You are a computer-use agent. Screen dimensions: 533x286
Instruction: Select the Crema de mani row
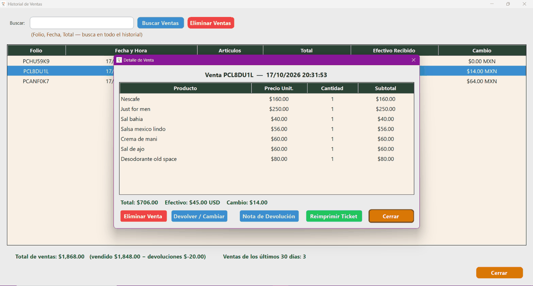point(267,139)
